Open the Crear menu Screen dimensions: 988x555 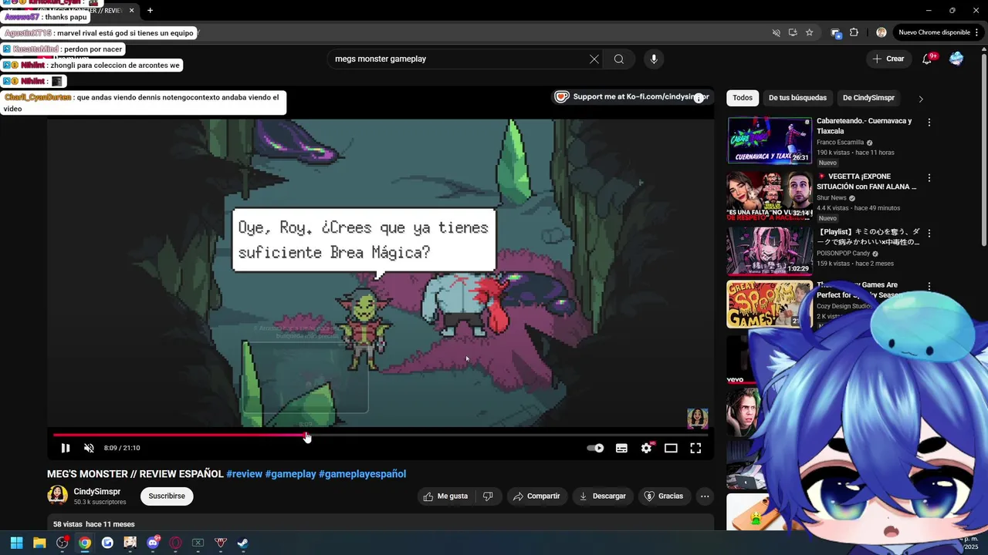point(888,59)
